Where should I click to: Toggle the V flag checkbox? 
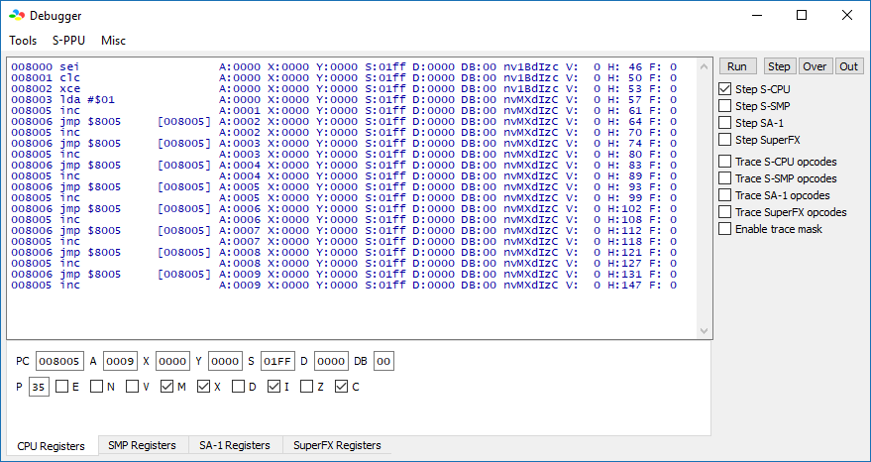coord(132,387)
